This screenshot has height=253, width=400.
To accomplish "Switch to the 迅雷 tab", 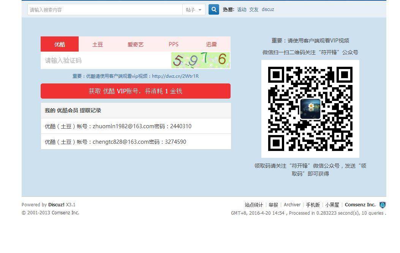I will [212, 44].
